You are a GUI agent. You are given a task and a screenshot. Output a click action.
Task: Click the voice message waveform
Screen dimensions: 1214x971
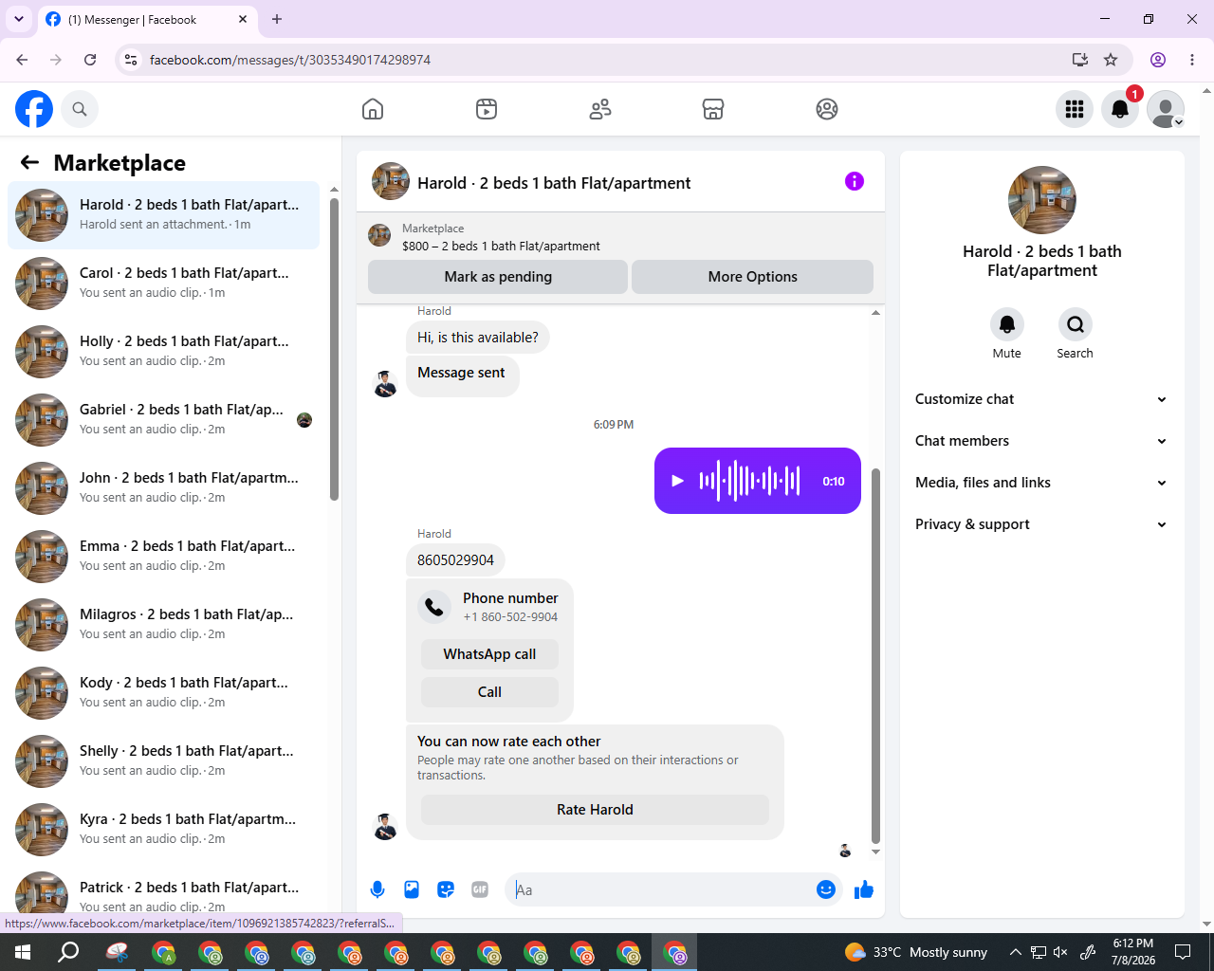click(749, 481)
